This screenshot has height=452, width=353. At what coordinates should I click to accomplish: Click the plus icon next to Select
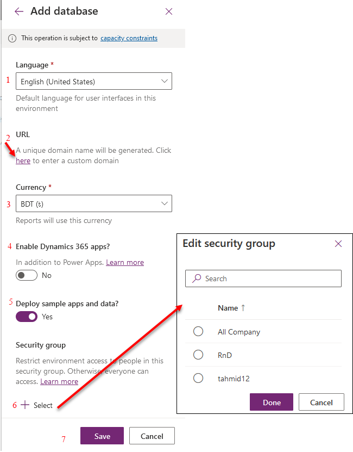pos(25,405)
